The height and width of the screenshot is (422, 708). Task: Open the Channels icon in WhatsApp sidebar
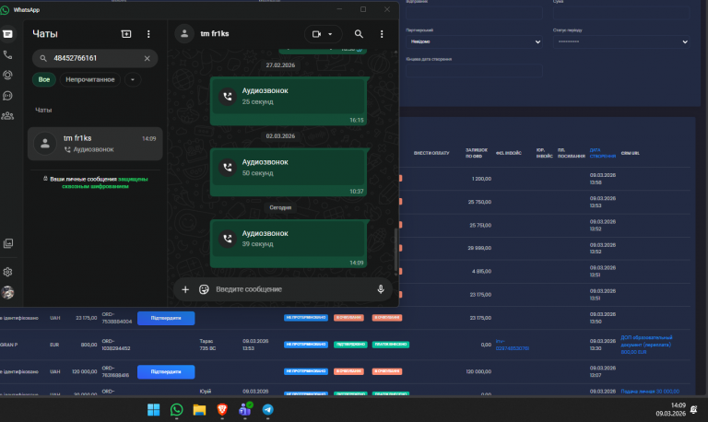click(7, 96)
